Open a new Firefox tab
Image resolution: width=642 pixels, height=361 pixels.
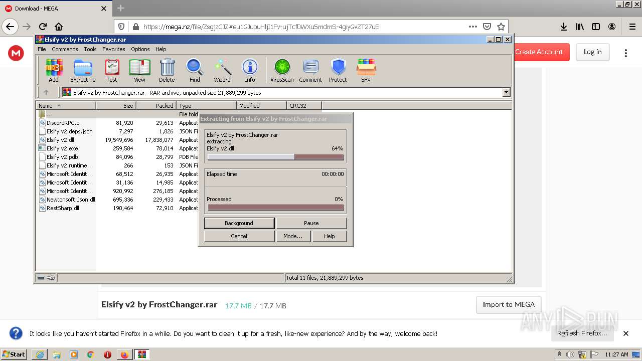point(121,8)
